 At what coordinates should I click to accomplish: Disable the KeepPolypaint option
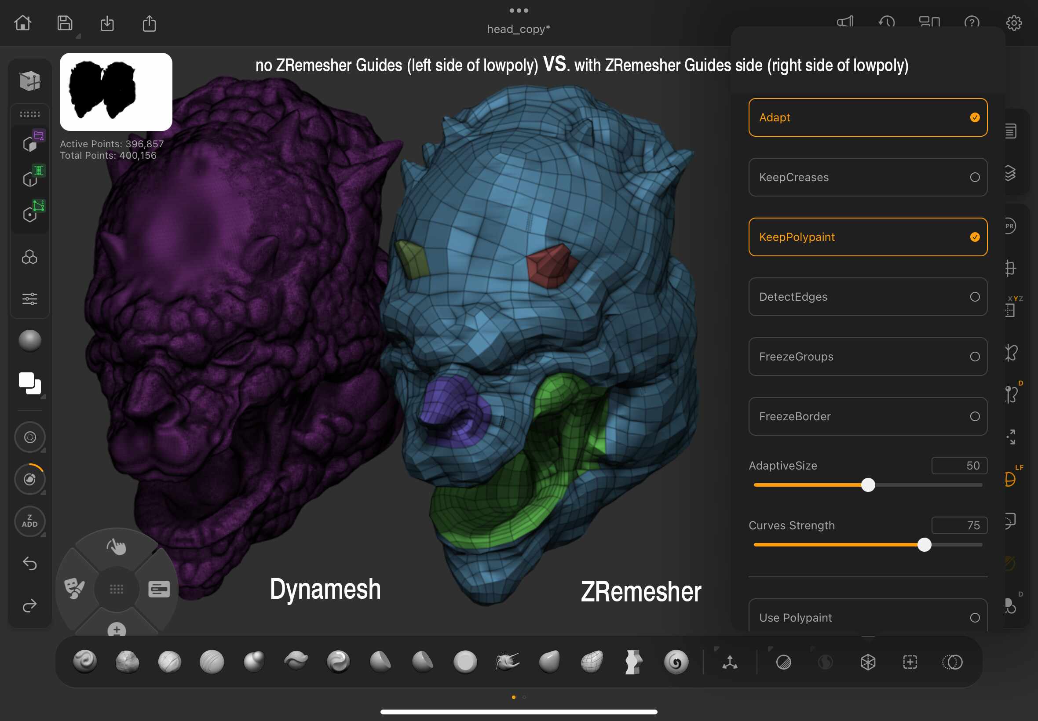867,237
